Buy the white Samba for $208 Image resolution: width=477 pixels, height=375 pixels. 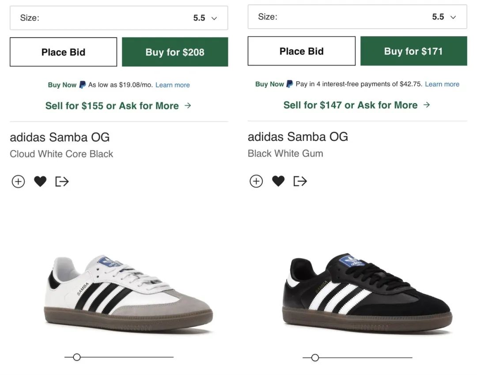(x=175, y=52)
